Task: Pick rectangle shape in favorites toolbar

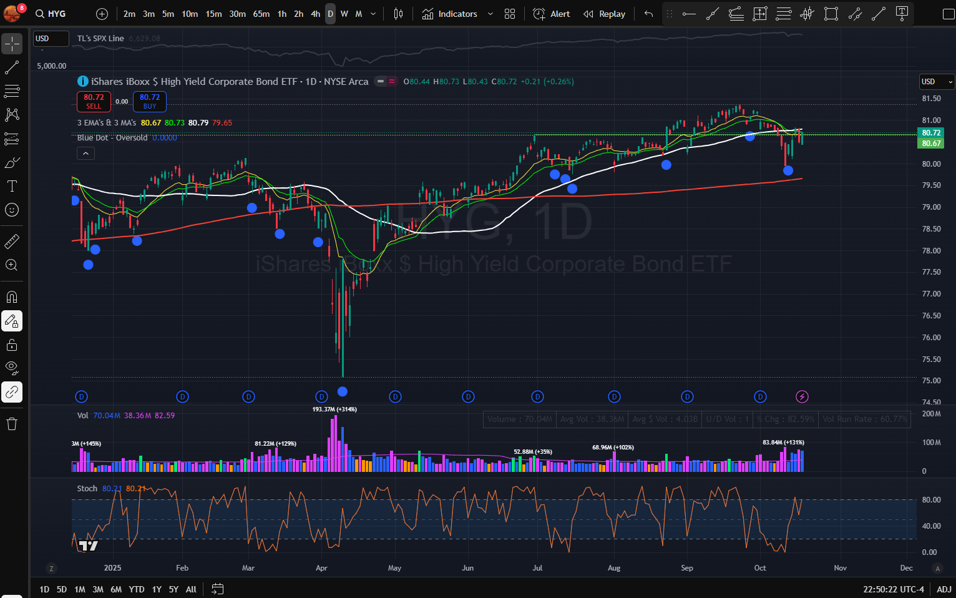Action: pyautogui.click(x=831, y=14)
